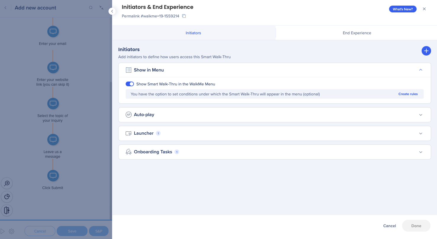Collapse the Show in Menu section
Screen dimensions: 437x239
pyautogui.click(x=420, y=70)
